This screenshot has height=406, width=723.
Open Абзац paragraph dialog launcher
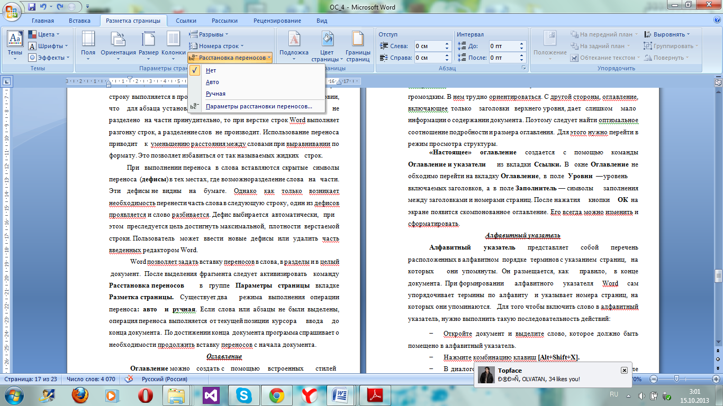[x=524, y=69]
